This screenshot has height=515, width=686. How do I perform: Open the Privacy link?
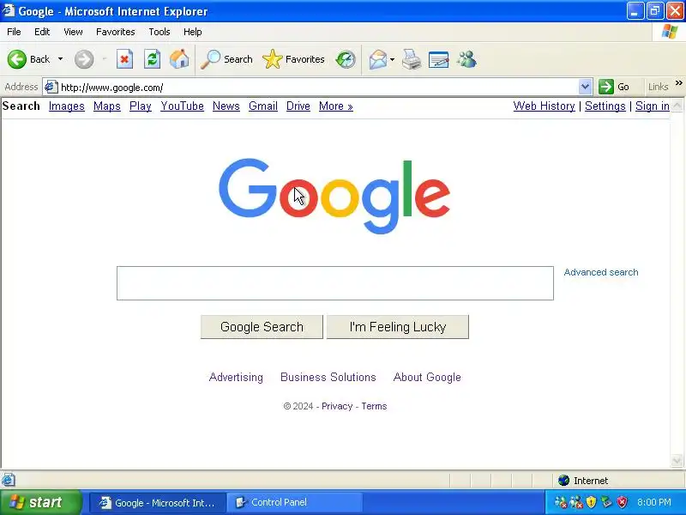(x=337, y=406)
